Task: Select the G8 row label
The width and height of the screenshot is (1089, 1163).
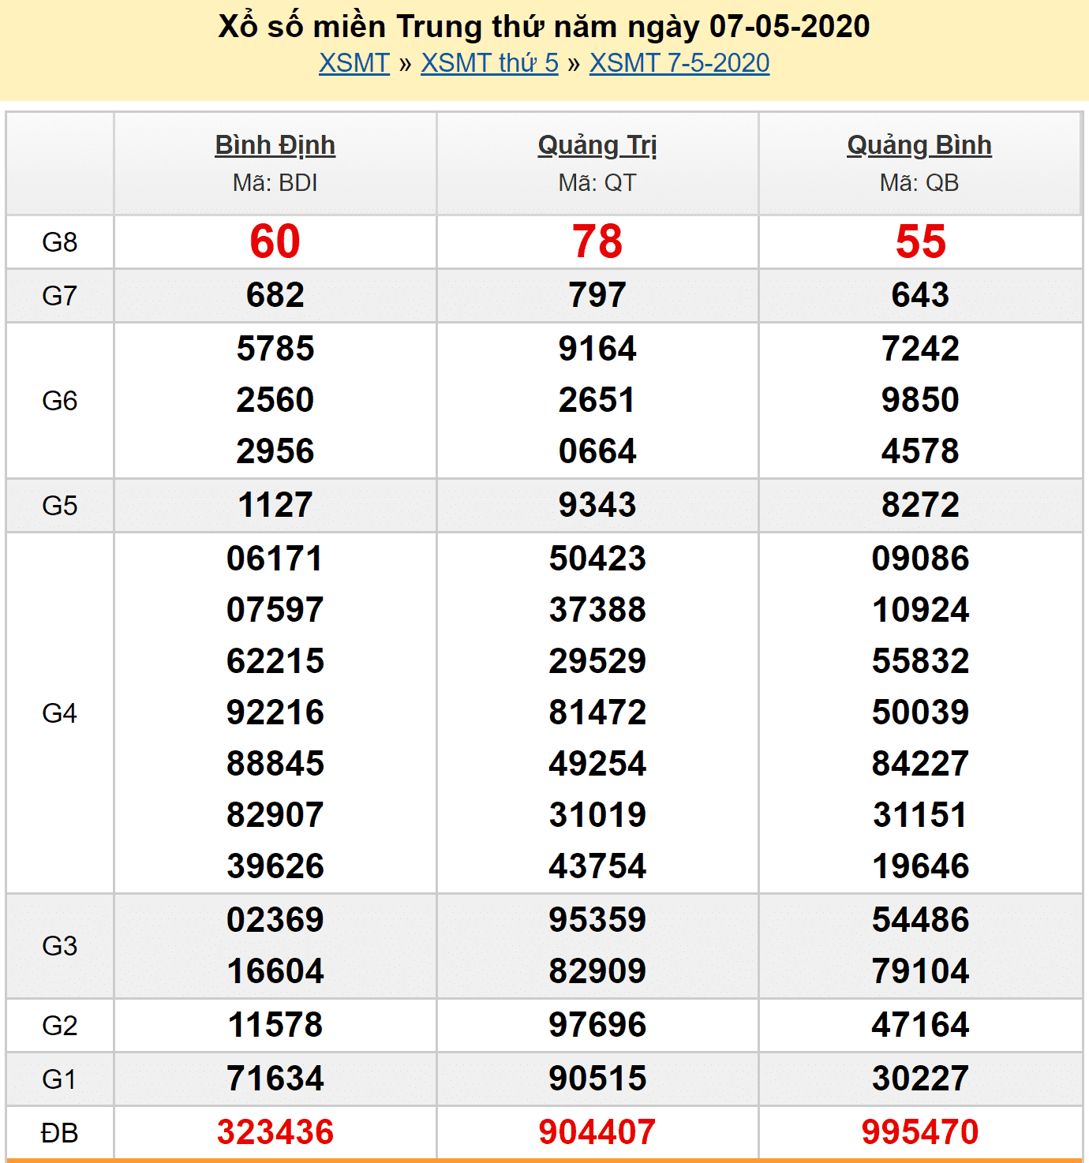Action: [x=60, y=242]
